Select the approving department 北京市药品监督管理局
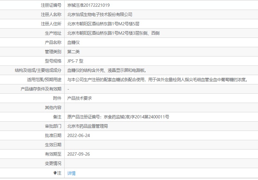 (87, 126)
